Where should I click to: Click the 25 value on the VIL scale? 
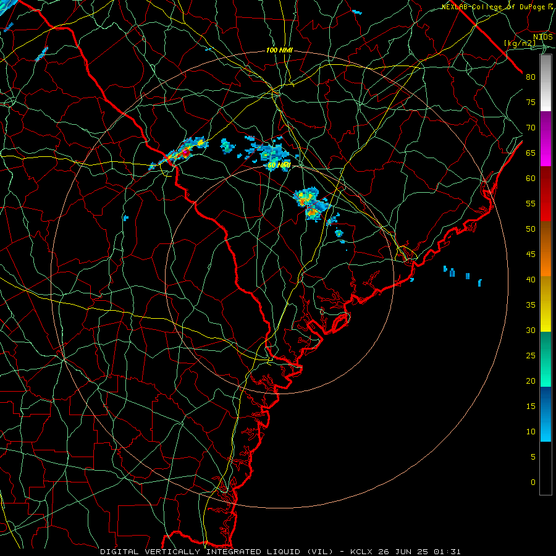pos(531,355)
